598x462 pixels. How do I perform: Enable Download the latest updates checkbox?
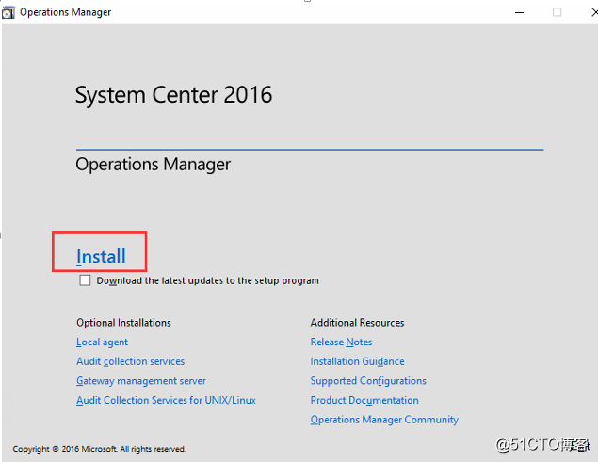tap(85, 280)
